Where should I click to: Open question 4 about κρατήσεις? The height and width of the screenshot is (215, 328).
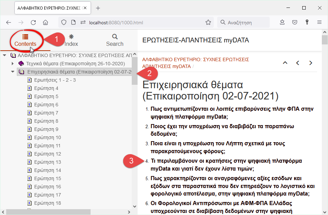click(226, 165)
